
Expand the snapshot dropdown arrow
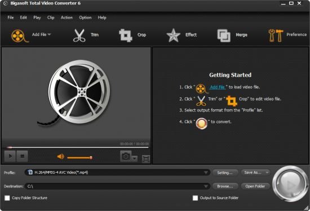pyautogui.click(x=135, y=158)
